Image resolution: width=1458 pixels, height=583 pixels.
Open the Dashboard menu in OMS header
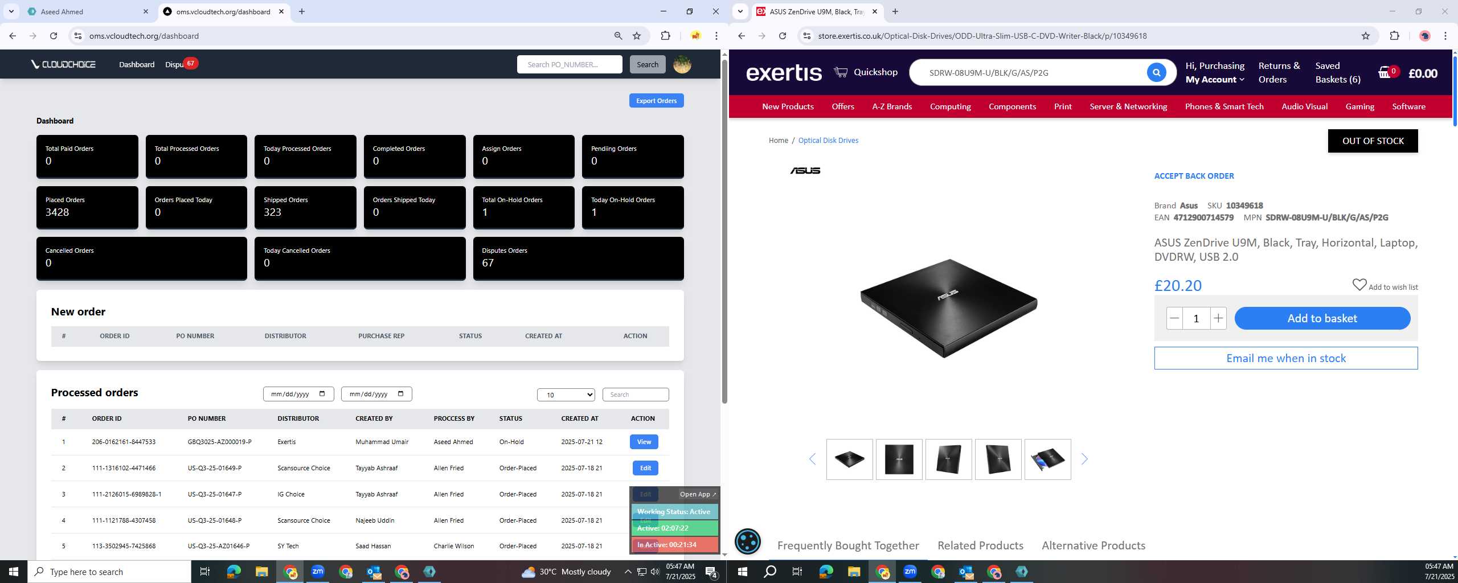click(x=137, y=64)
